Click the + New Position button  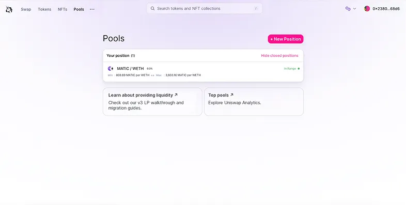[286, 39]
